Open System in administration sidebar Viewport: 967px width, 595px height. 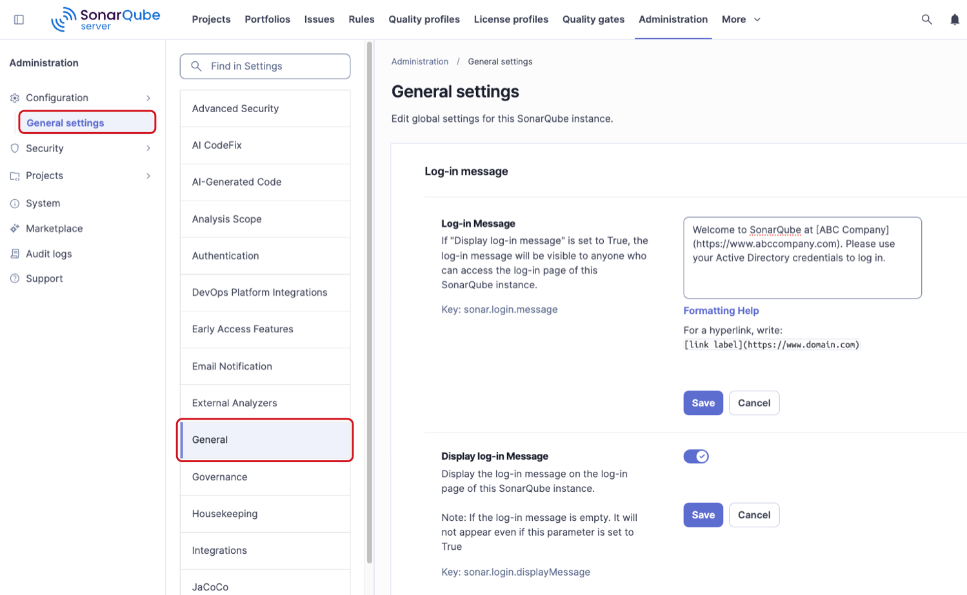[43, 203]
